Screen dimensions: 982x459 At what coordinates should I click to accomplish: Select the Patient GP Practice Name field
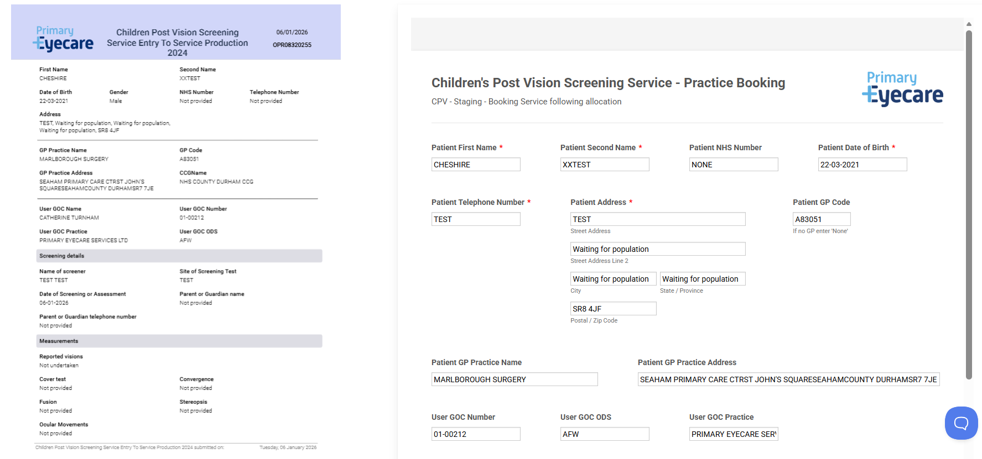click(x=514, y=379)
